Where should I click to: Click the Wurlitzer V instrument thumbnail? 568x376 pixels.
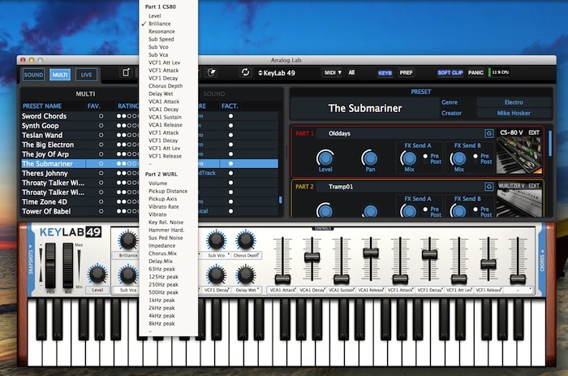coord(519,203)
